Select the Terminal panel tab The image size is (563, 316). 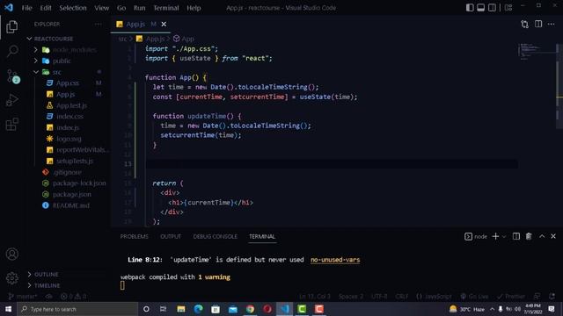coord(262,236)
